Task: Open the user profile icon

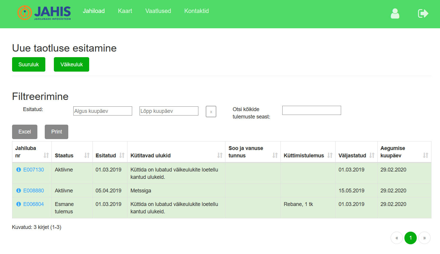Action: (395, 14)
